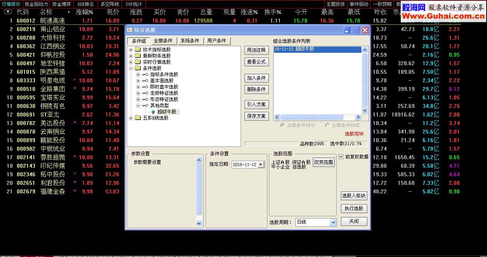The height and width of the screenshot is (257, 487).
Task: Click the 五彩K线选股 folder icon
Action: [138, 118]
